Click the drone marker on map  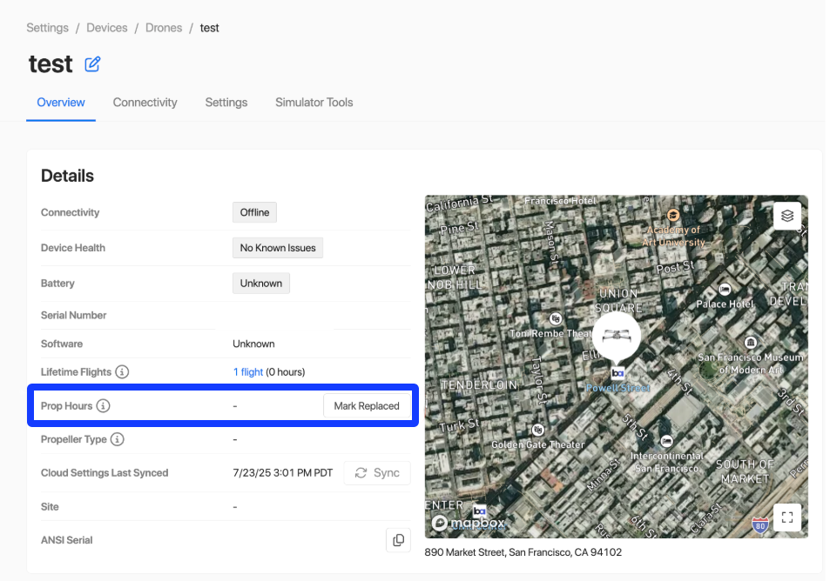click(x=617, y=337)
